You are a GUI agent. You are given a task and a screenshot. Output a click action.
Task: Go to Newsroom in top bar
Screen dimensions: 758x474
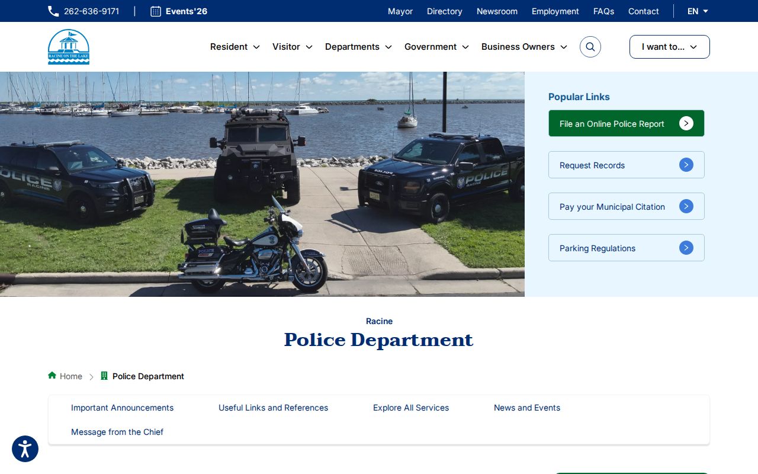[497, 11]
